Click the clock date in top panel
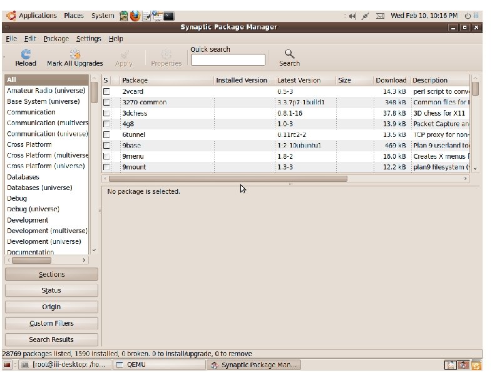497x372 pixels. pos(424,16)
